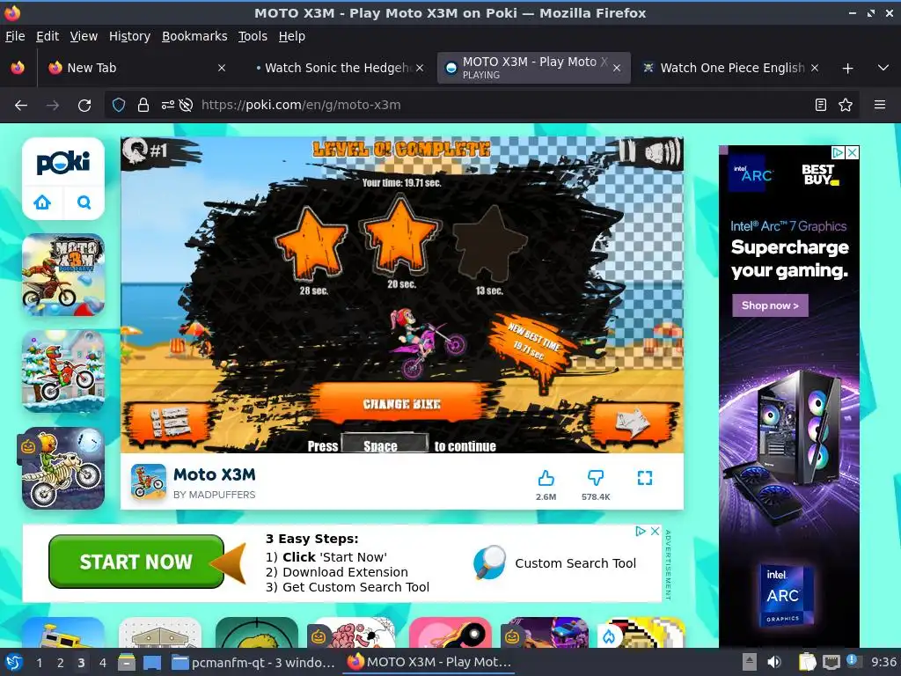901x676 pixels.
Task: Open the File menu
Action: [x=15, y=36]
